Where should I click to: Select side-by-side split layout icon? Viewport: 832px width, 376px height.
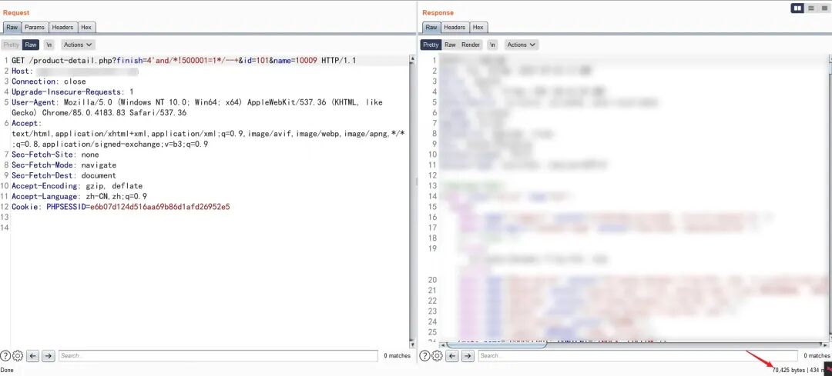[x=797, y=8]
